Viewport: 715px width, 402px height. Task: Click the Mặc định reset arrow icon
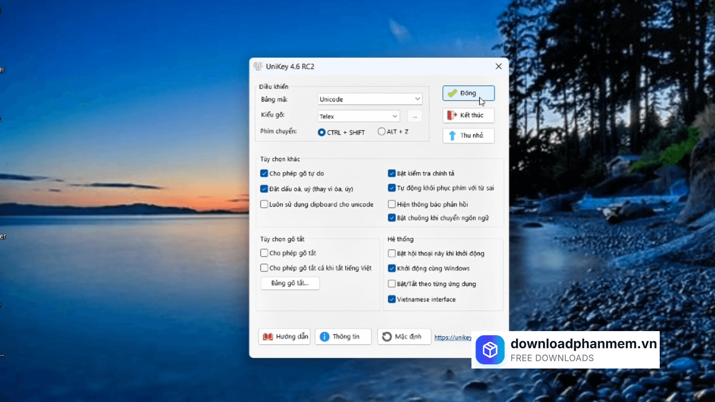point(387,337)
